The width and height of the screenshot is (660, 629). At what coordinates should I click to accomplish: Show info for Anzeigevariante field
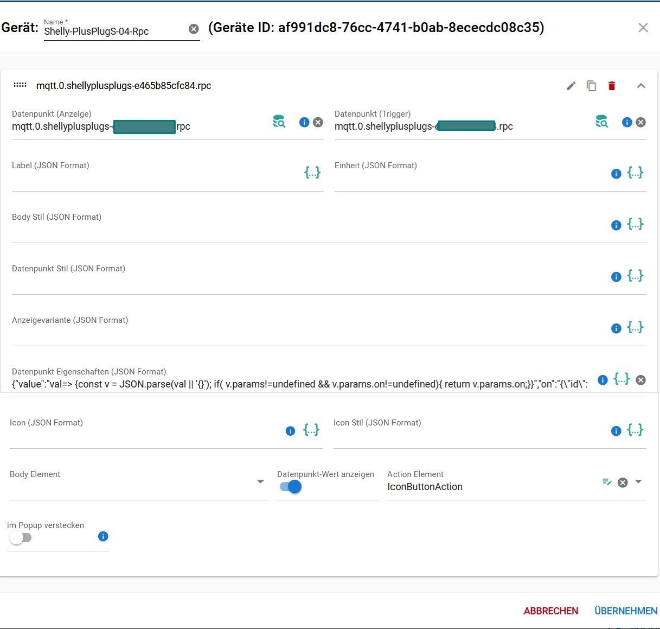click(x=616, y=328)
